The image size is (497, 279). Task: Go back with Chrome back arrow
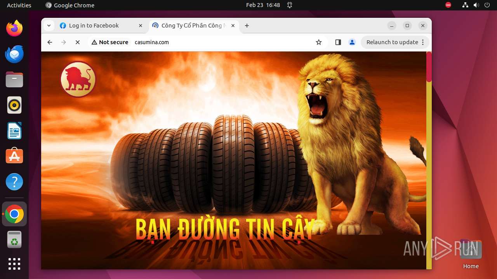pos(50,42)
